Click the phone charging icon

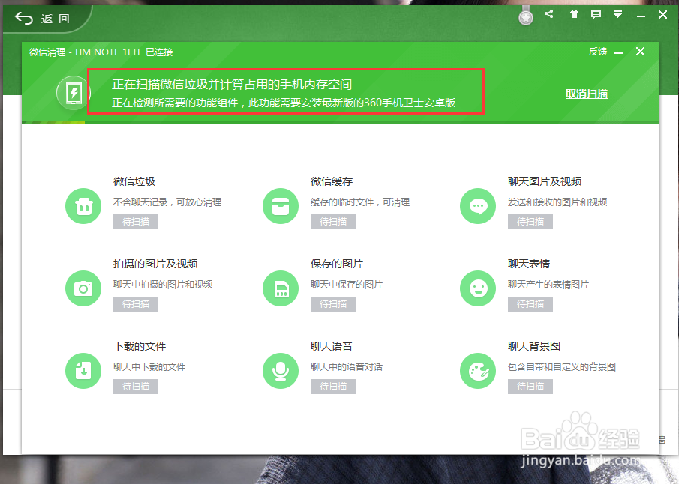point(74,93)
